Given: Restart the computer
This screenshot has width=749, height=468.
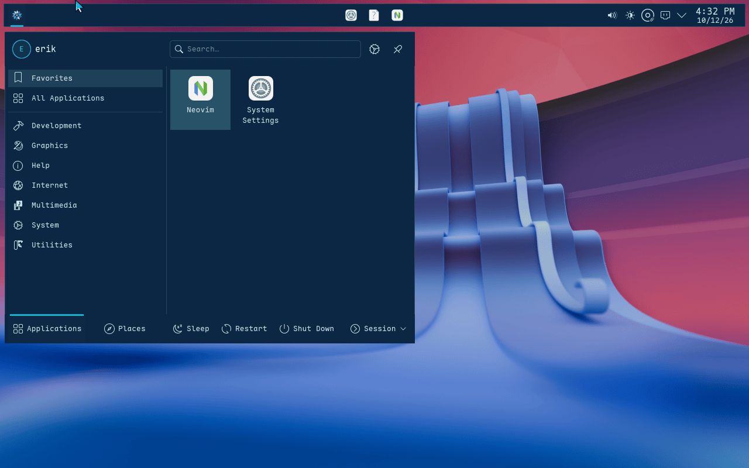Looking at the screenshot, I should coord(245,329).
